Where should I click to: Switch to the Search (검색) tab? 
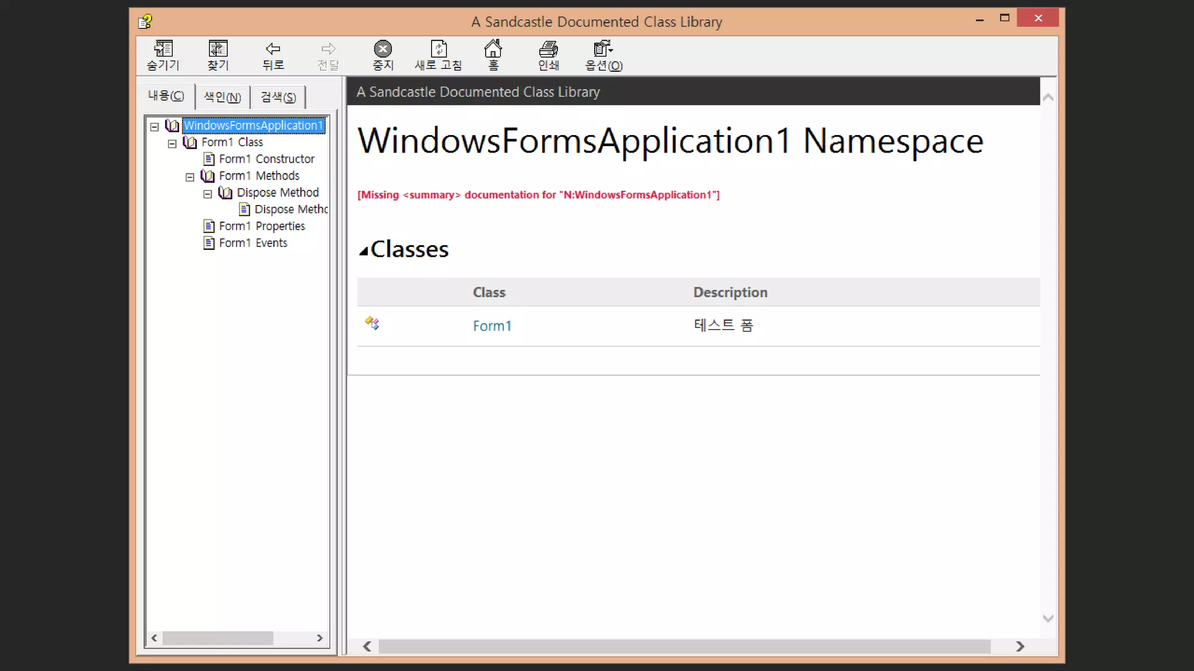(278, 97)
